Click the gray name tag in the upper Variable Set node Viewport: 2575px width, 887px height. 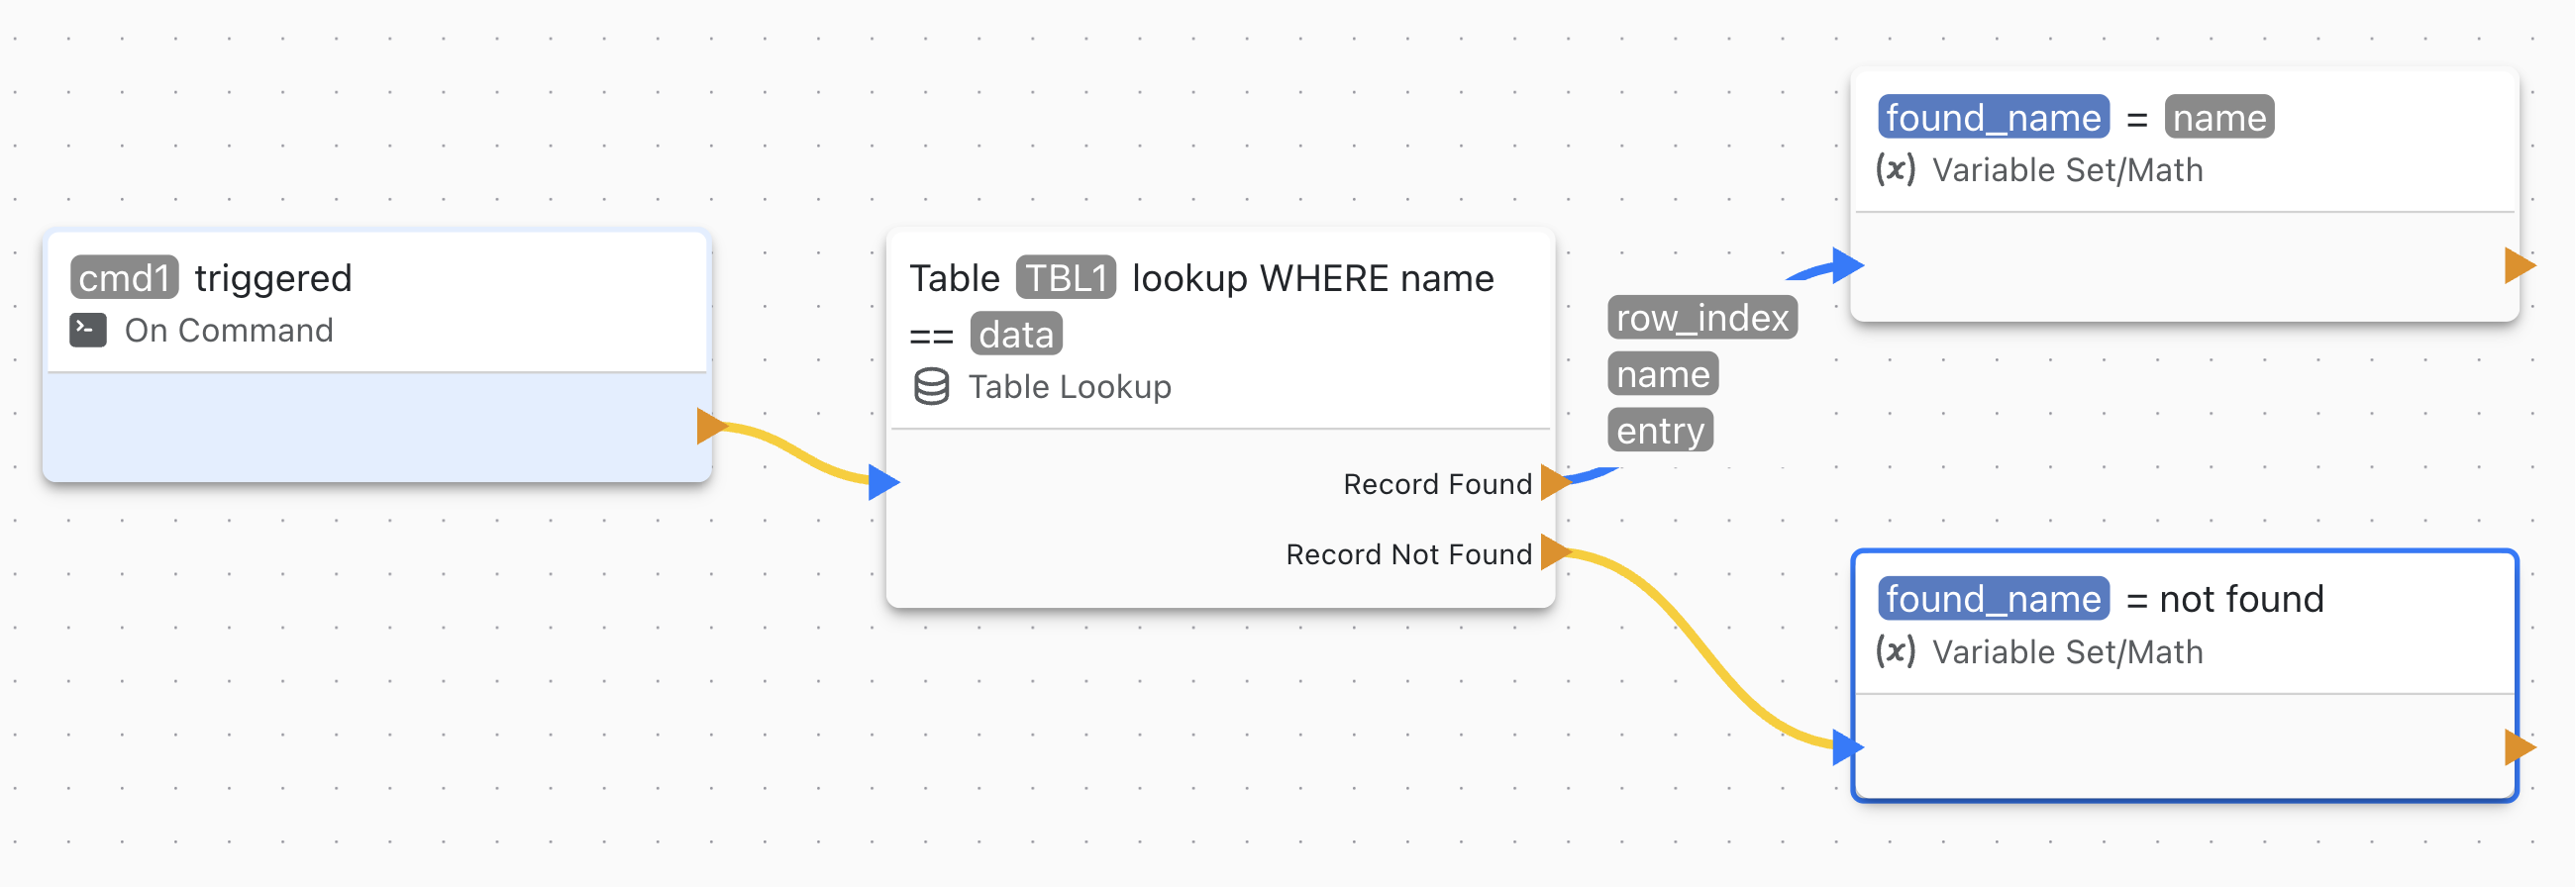[x=2219, y=118]
